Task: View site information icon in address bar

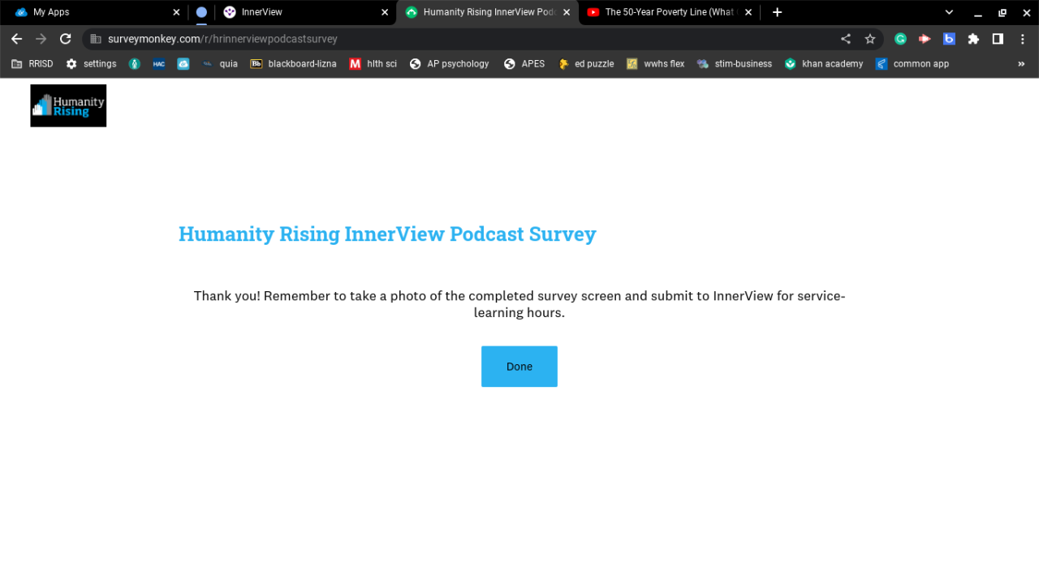Action: 95,39
